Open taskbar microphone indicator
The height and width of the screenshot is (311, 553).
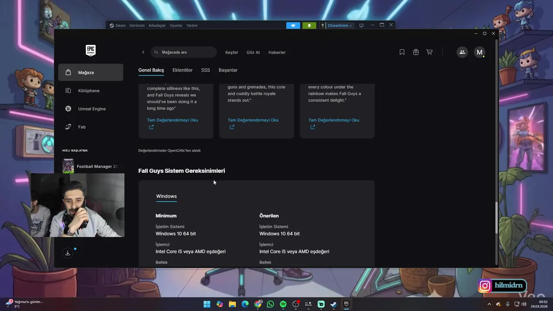click(x=508, y=304)
